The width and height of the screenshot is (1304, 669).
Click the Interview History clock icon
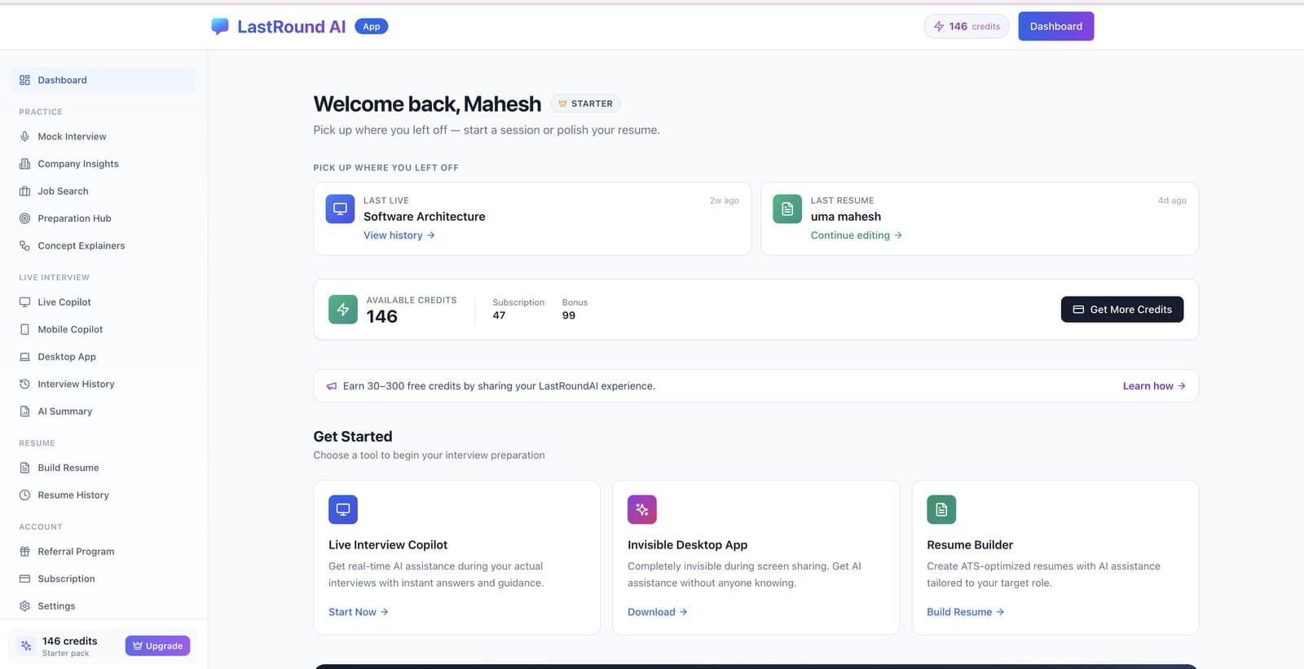point(24,384)
